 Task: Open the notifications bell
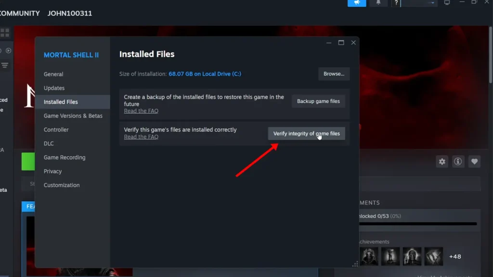coord(378,3)
